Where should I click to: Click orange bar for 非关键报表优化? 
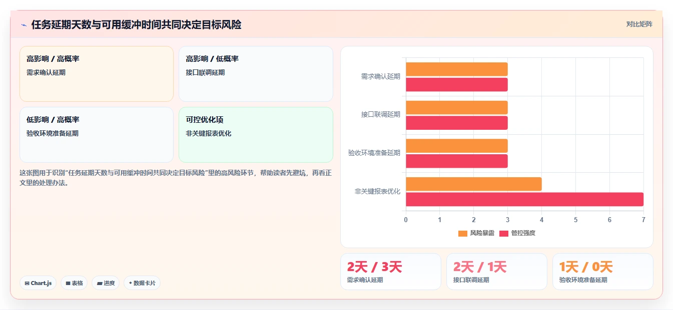click(x=474, y=184)
